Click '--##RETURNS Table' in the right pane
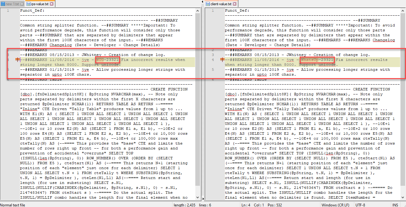 coord(246,79)
